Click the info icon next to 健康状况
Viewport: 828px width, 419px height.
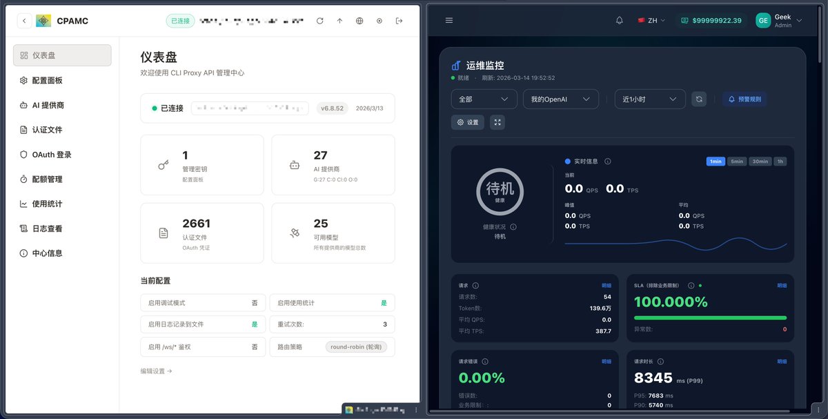point(513,226)
